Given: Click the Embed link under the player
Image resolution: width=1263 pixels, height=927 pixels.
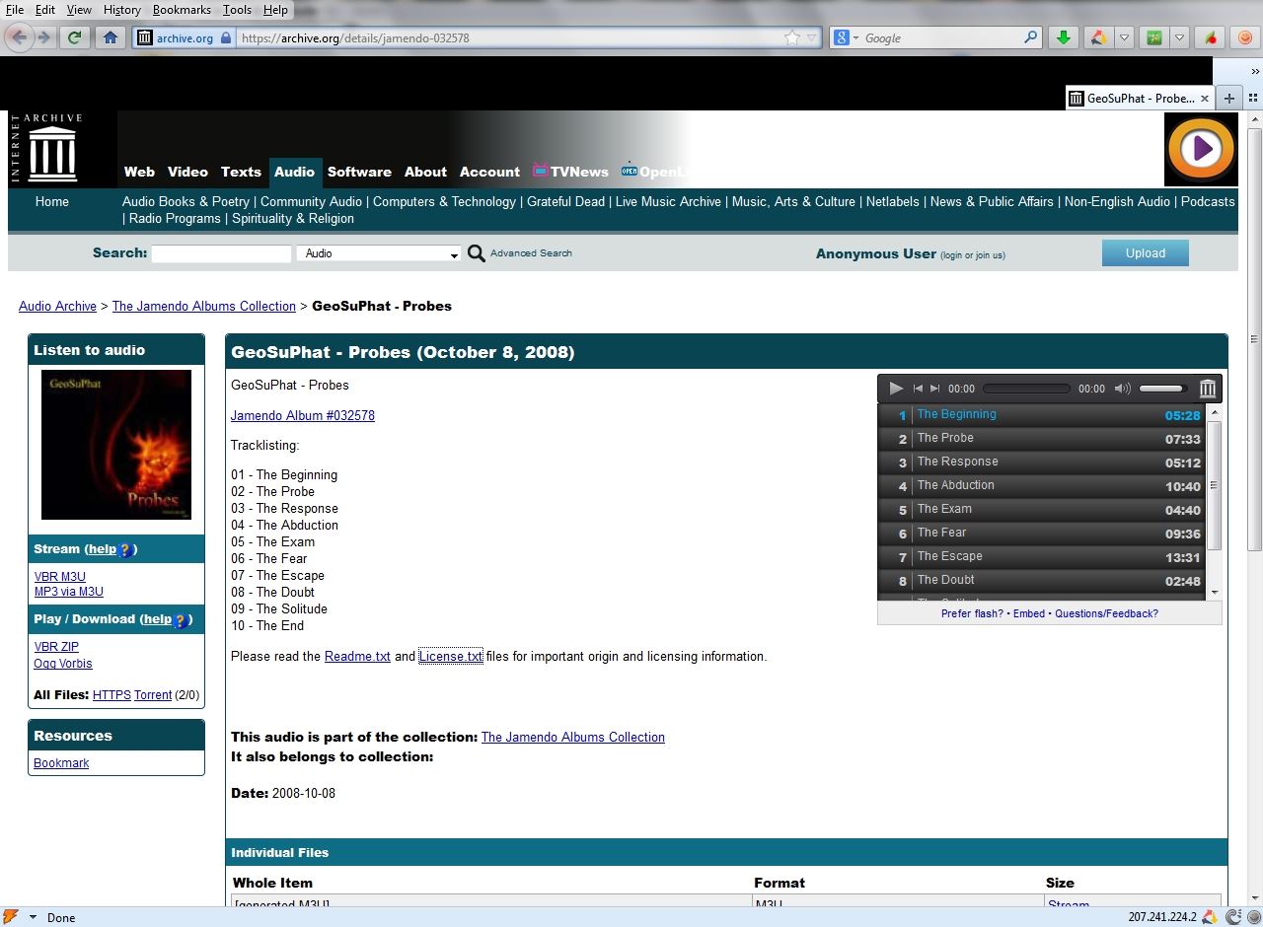Looking at the screenshot, I should click(x=1028, y=613).
